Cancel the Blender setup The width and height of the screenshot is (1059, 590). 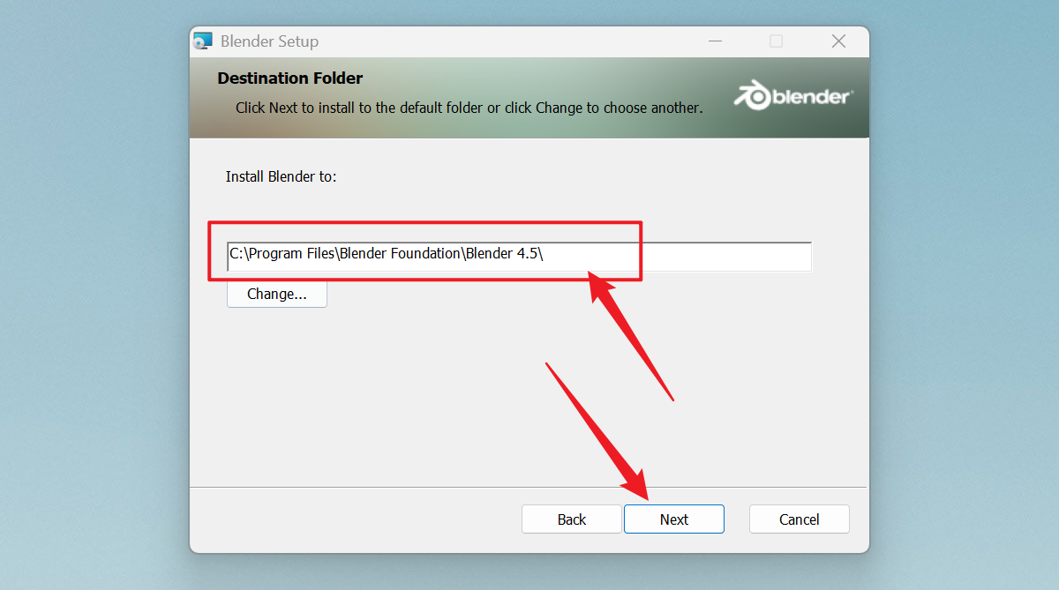pyautogui.click(x=800, y=519)
